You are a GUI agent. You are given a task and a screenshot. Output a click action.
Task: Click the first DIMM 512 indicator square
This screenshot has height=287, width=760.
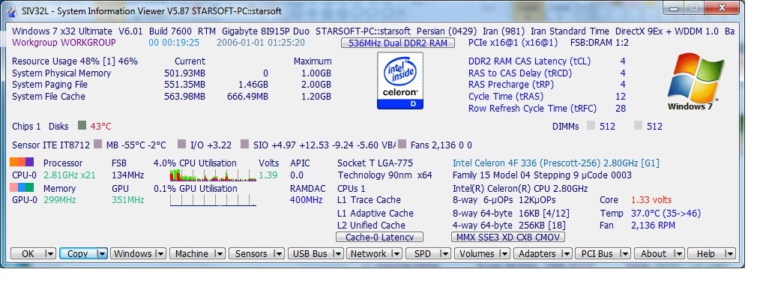click(x=591, y=126)
